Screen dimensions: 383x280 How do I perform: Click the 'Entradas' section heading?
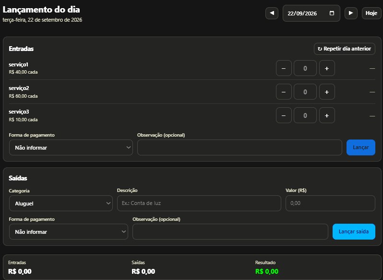tap(21, 49)
